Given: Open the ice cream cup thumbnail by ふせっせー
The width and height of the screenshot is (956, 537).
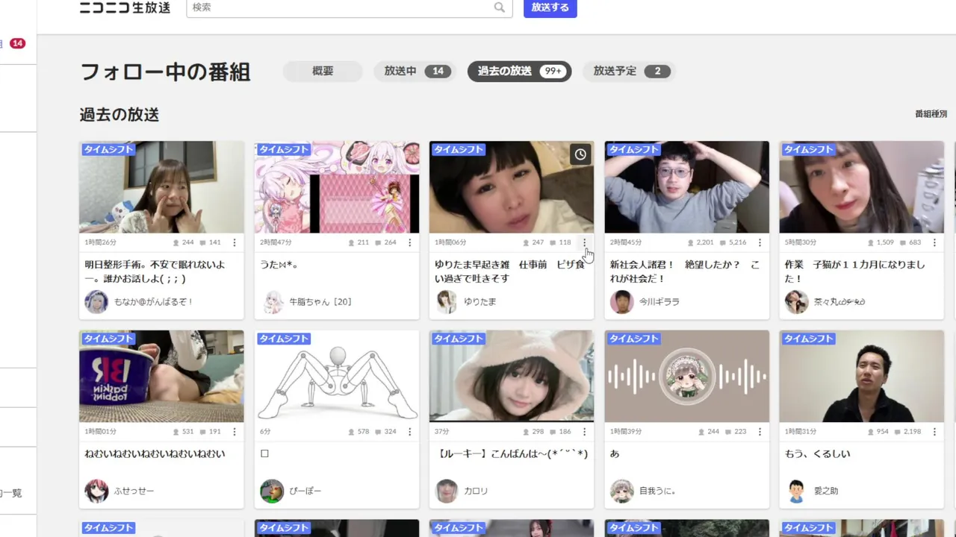Looking at the screenshot, I should [x=161, y=377].
